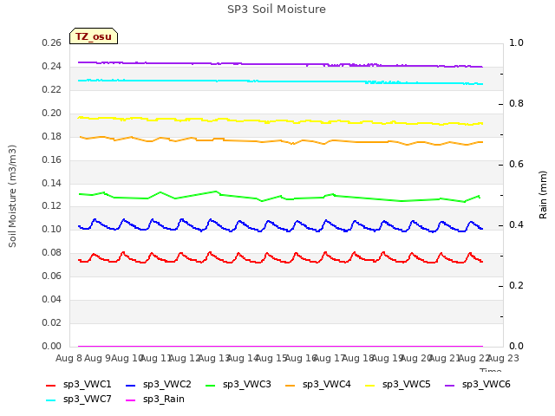Viewport: 555px width, 416px height.
Task: Click the green sp3_VWC3 legend swatch
Action: point(211,386)
